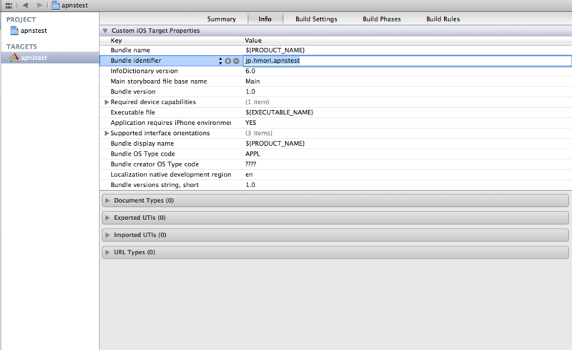The height and width of the screenshot is (350, 572).
Task: Click the YES value for iPhone environment
Action: tap(251, 123)
